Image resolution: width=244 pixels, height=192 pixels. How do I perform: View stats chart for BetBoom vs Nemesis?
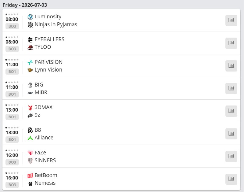click(231, 179)
